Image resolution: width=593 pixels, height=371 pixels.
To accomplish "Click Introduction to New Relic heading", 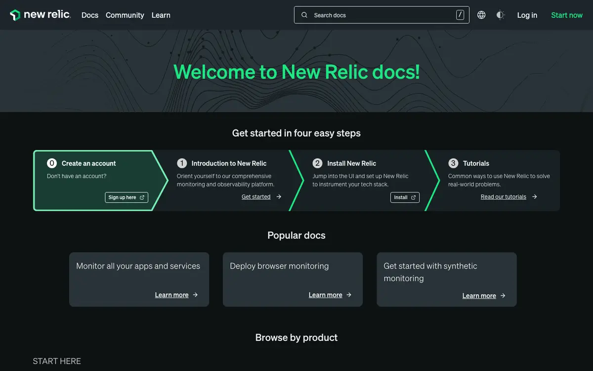I will [229, 163].
